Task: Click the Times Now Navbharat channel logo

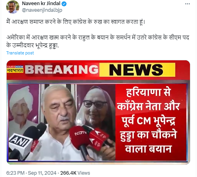Action: 15,69
